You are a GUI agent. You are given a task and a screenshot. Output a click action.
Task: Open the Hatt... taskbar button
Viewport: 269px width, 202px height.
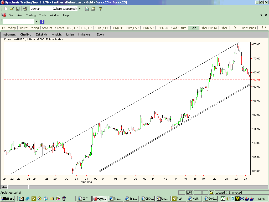point(195,199)
